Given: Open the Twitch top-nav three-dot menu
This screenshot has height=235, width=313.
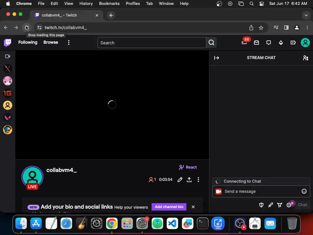Looking at the screenshot, I should coord(69,43).
